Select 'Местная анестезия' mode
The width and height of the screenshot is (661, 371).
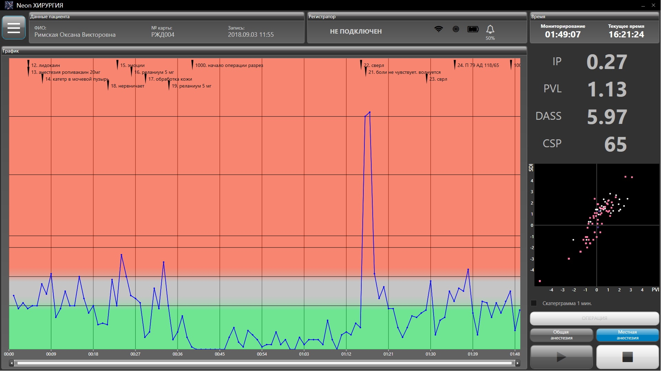627,335
